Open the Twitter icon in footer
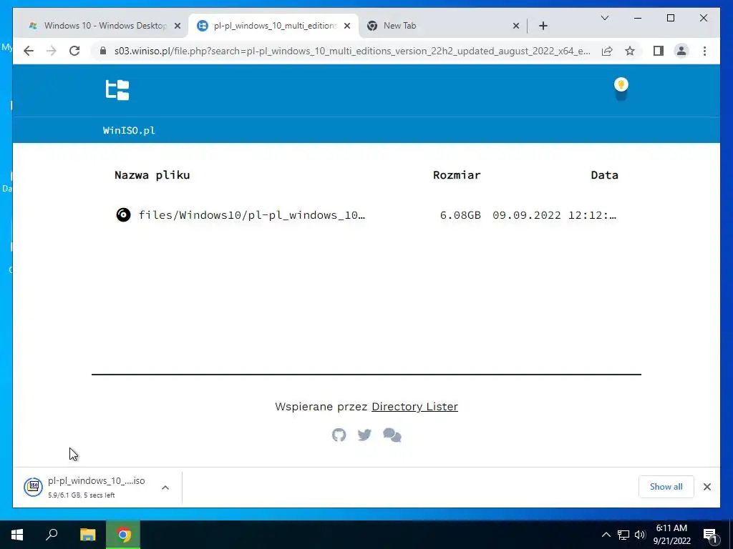The width and height of the screenshot is (733, 549). point(364,435)
